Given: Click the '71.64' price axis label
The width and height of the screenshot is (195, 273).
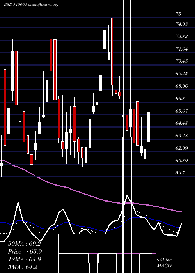Looking at the screenshot, I should pyautogui.click(x=182, y=49).
